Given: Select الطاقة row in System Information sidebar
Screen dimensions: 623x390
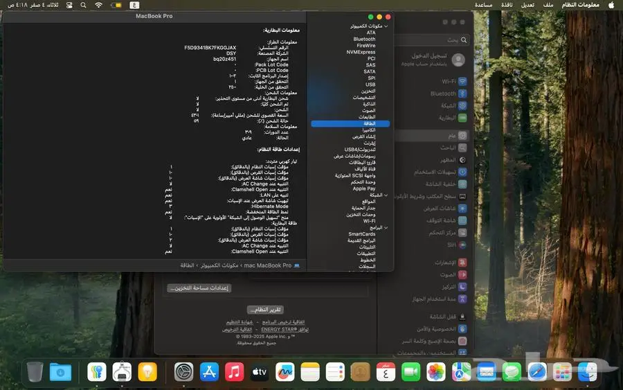Looking at the screenshot, I should pyautogui.click(x=350, y=123).
